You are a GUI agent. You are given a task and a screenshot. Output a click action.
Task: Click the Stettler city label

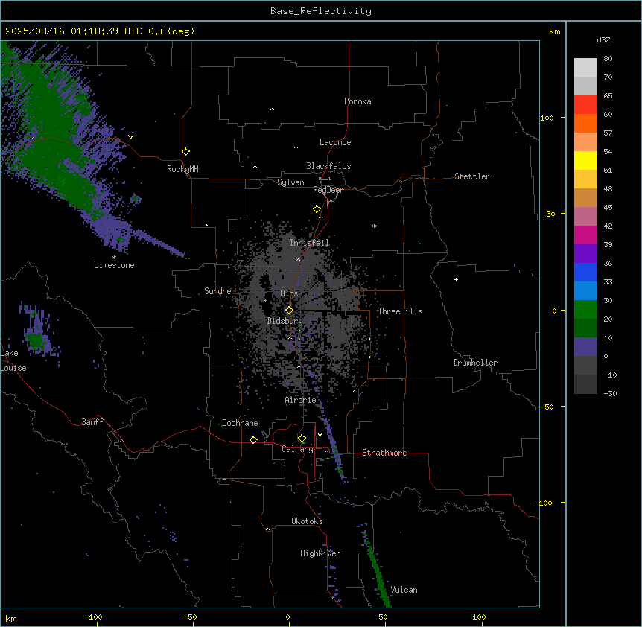point(472,176)
